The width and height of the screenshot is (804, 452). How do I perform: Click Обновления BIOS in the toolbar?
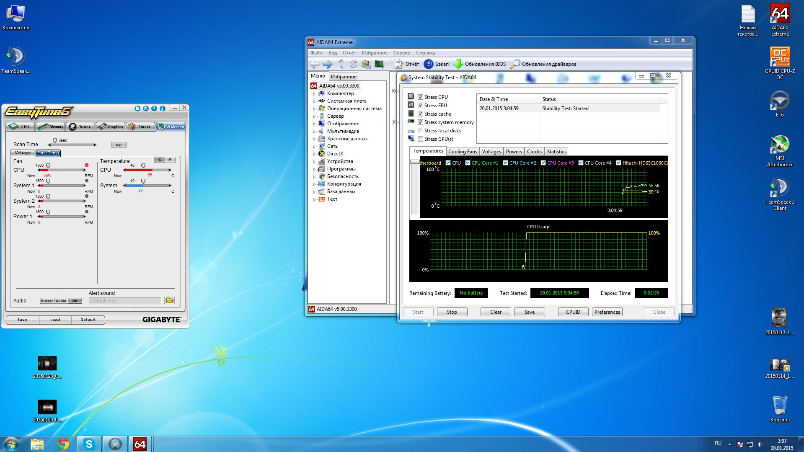coord(480,64)
